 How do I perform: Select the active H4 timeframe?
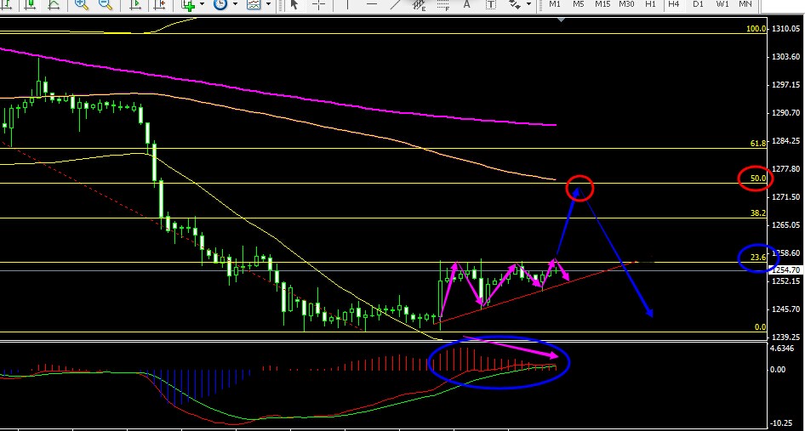pyautogui.click(x=674, y=4)
